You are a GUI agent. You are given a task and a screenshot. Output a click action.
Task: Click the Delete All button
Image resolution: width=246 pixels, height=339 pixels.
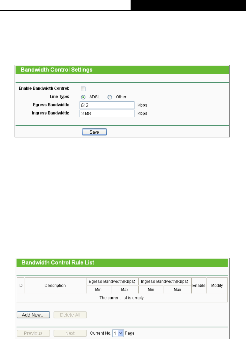click(70, 315)
